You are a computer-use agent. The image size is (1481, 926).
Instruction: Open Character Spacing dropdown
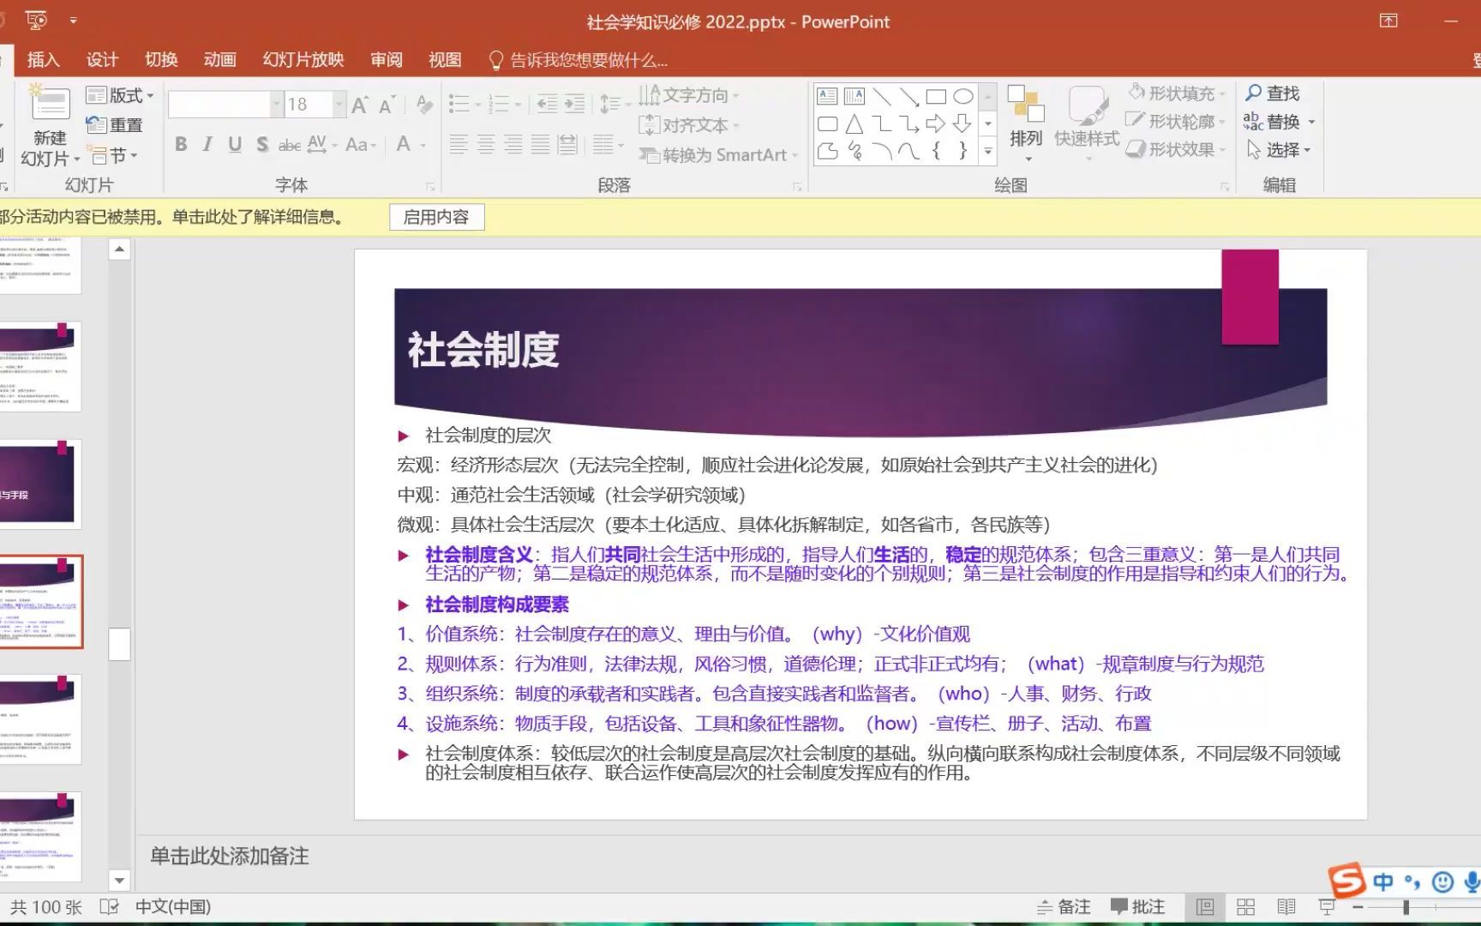pyautogui.click(x=322, y=145)
